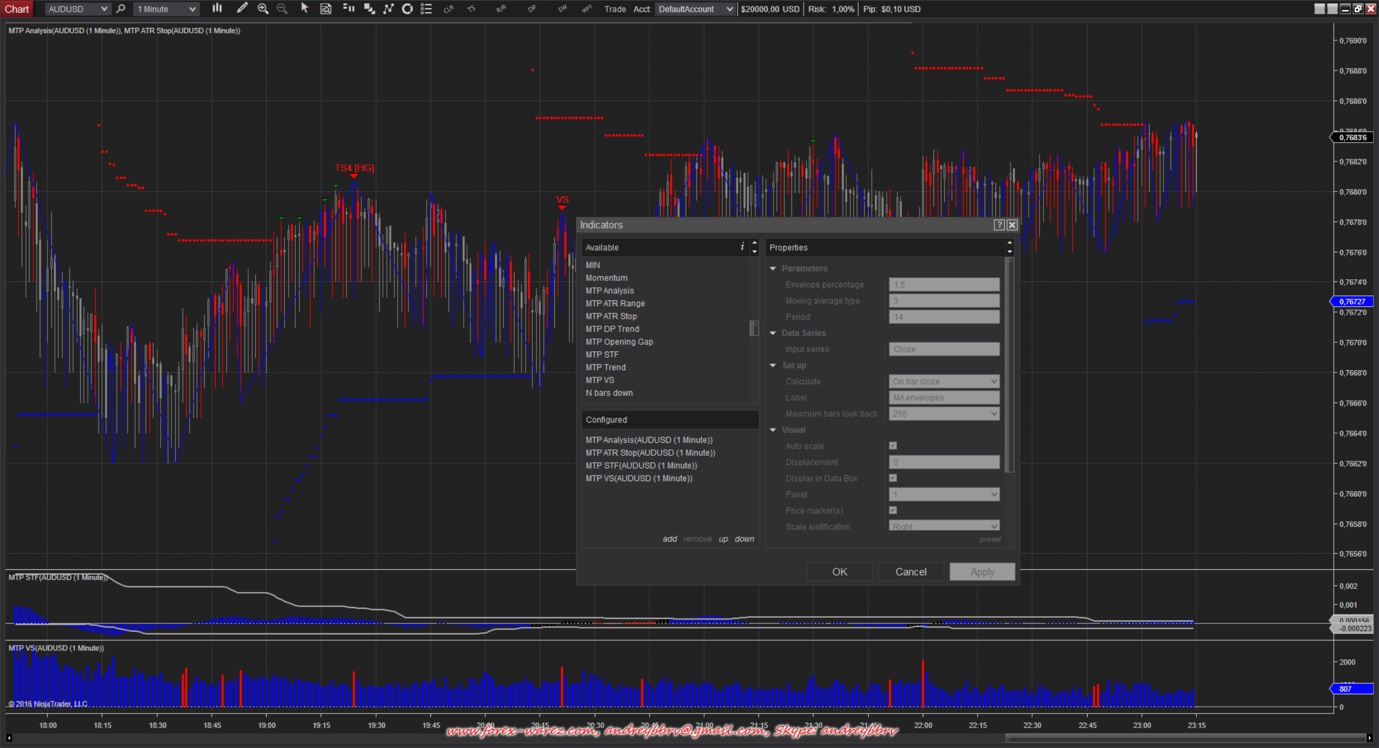Open the 1 Minute interval dropdown
Screen dimensions: 1379x748
[x=166, y=9]
